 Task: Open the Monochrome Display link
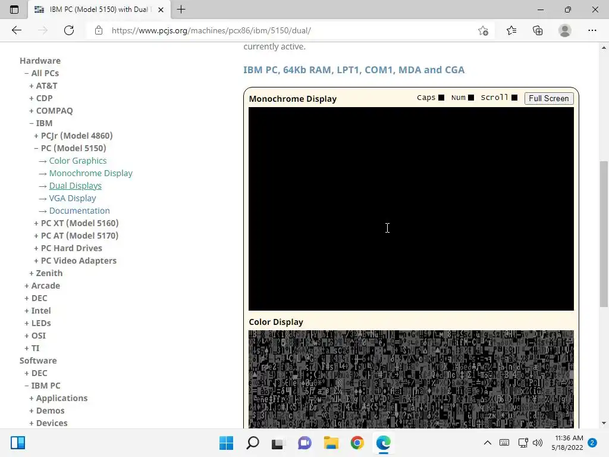[x=91, y=173]
